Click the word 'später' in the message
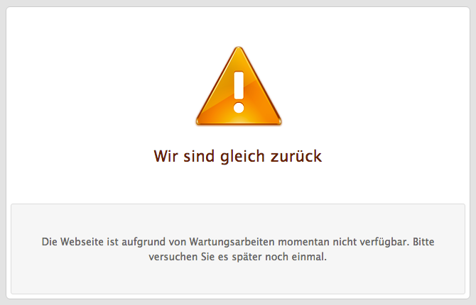 [247, 257]
